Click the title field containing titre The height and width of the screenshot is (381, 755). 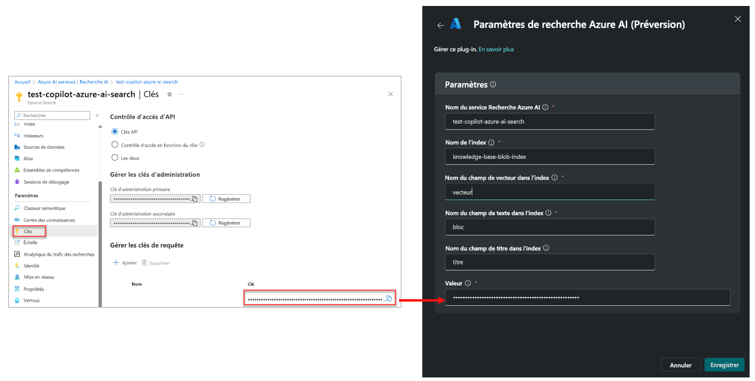tap(550, 262)
